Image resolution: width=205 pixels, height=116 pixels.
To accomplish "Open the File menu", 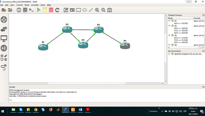I will pyautogui.click(x=2, y=5).
